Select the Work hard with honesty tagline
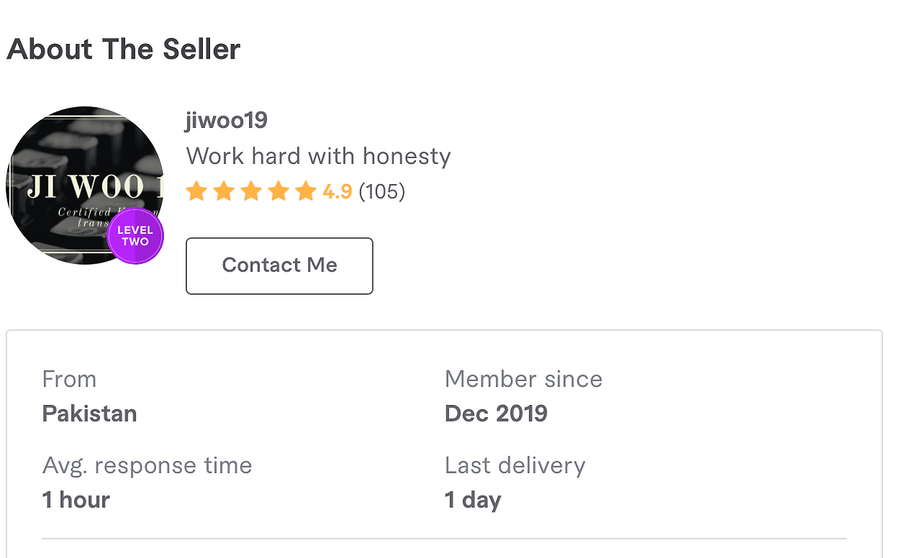Image resolution: width=924 pixels, height=558 pixels. (318, 156)
